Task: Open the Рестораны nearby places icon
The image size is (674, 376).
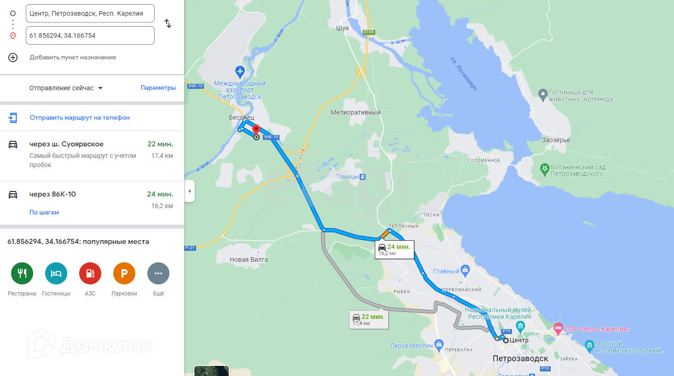Action: coord(22,273)
